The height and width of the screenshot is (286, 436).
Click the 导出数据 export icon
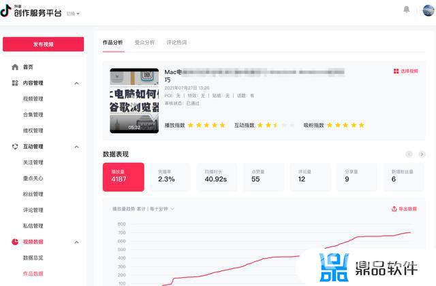click(394, 209)
